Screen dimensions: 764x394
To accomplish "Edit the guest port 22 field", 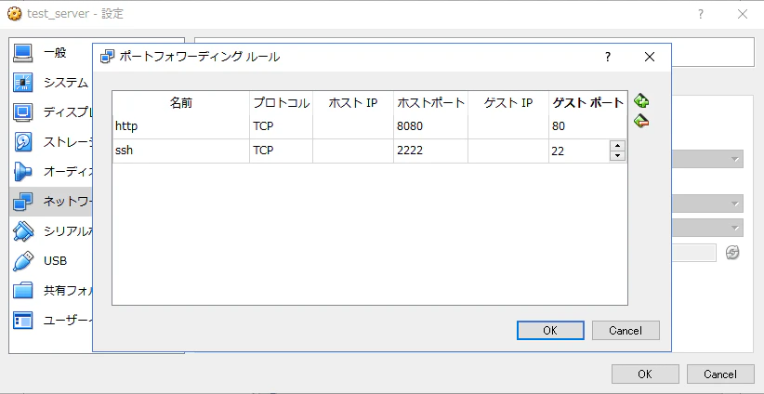I will [x=579, y=151].
